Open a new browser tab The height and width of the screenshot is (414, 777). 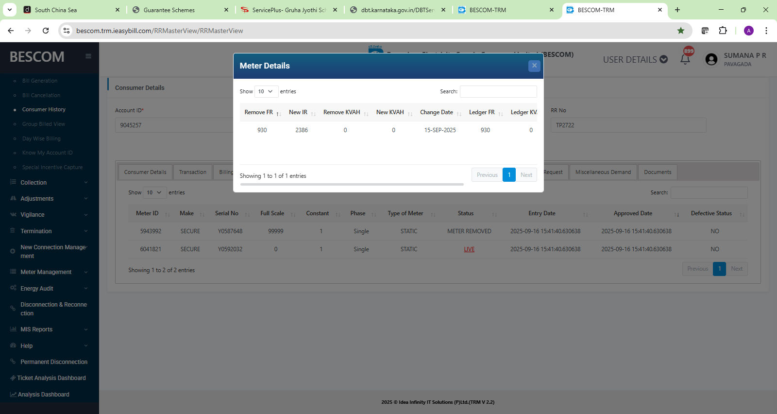coord(677,10)
